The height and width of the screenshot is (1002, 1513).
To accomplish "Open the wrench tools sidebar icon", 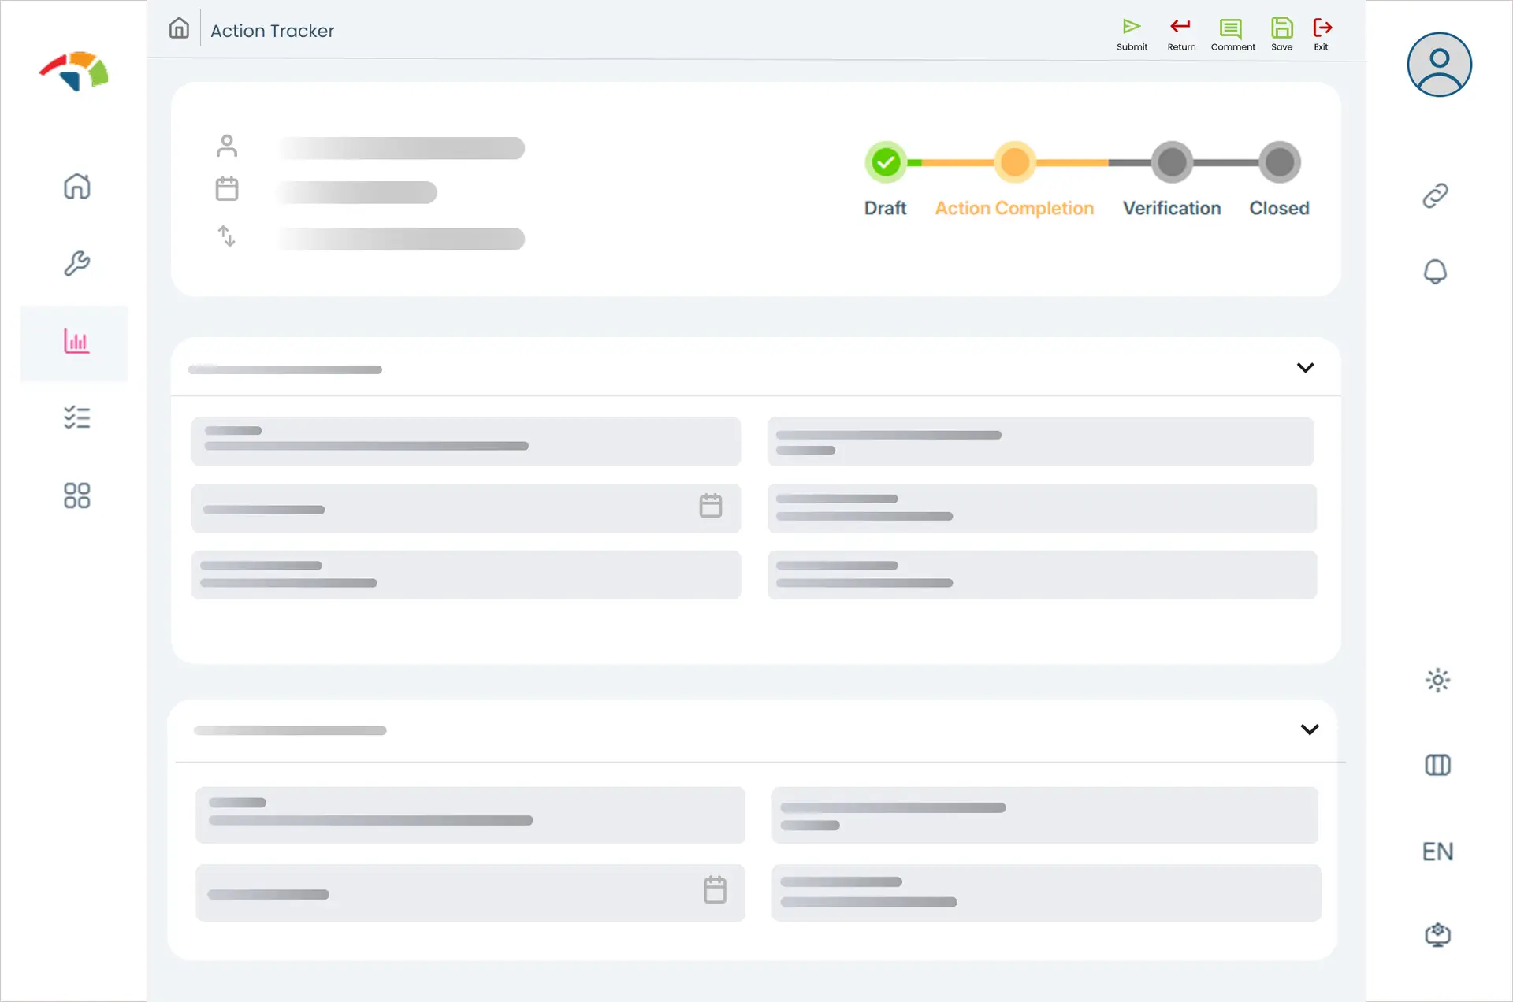I will 76,264.
